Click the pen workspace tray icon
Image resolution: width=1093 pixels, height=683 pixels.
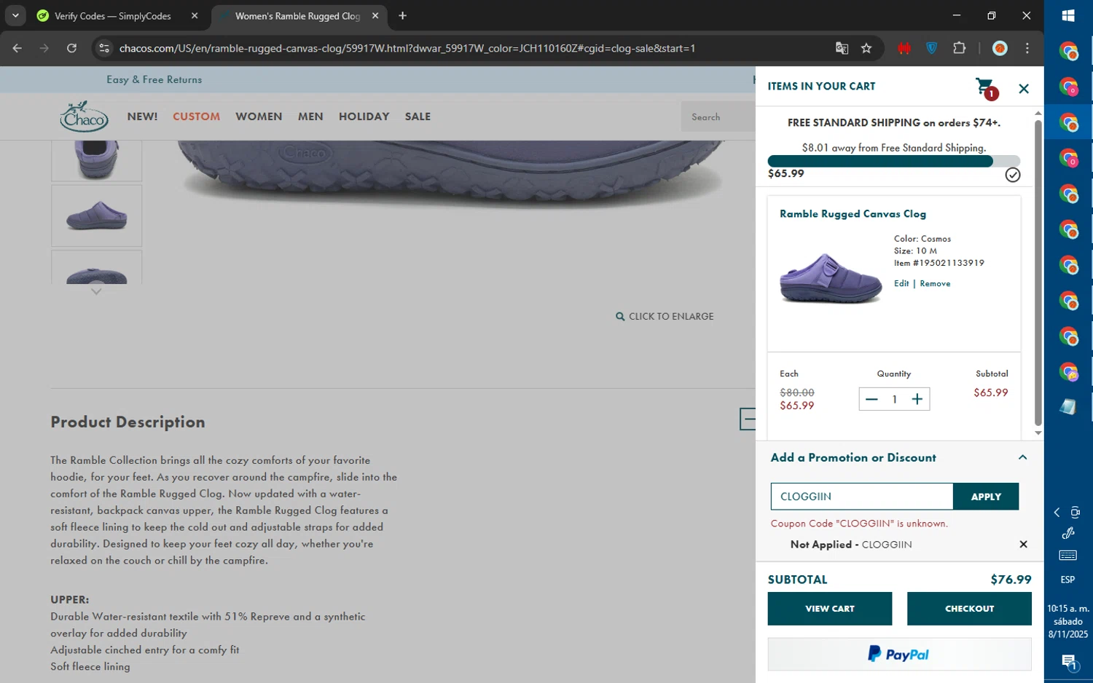point(1068,533)
